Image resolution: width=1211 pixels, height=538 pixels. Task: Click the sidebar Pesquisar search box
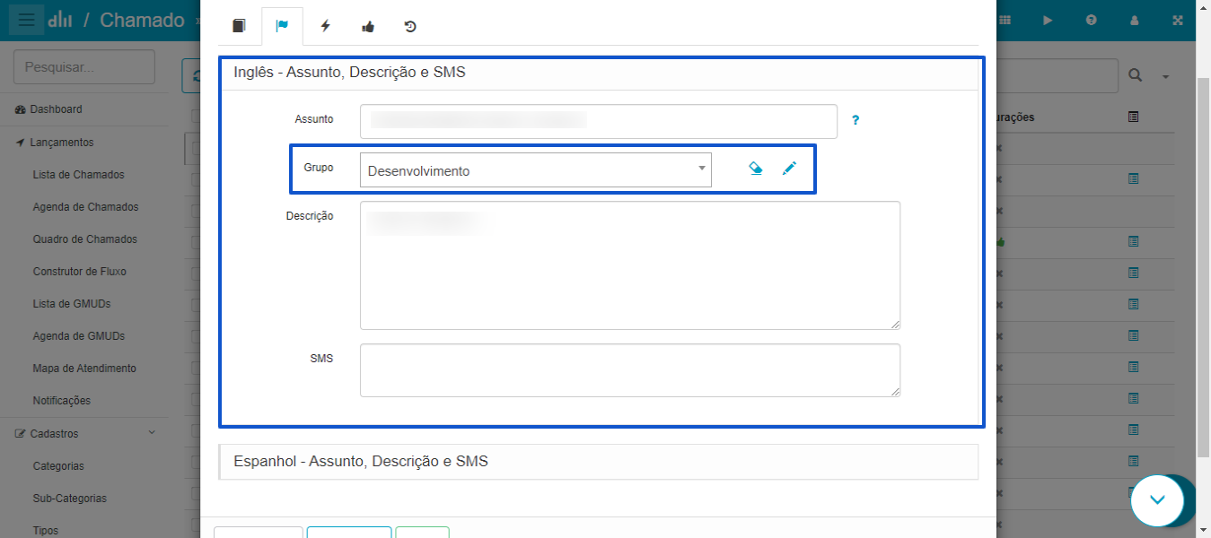[x=84, y=67]
